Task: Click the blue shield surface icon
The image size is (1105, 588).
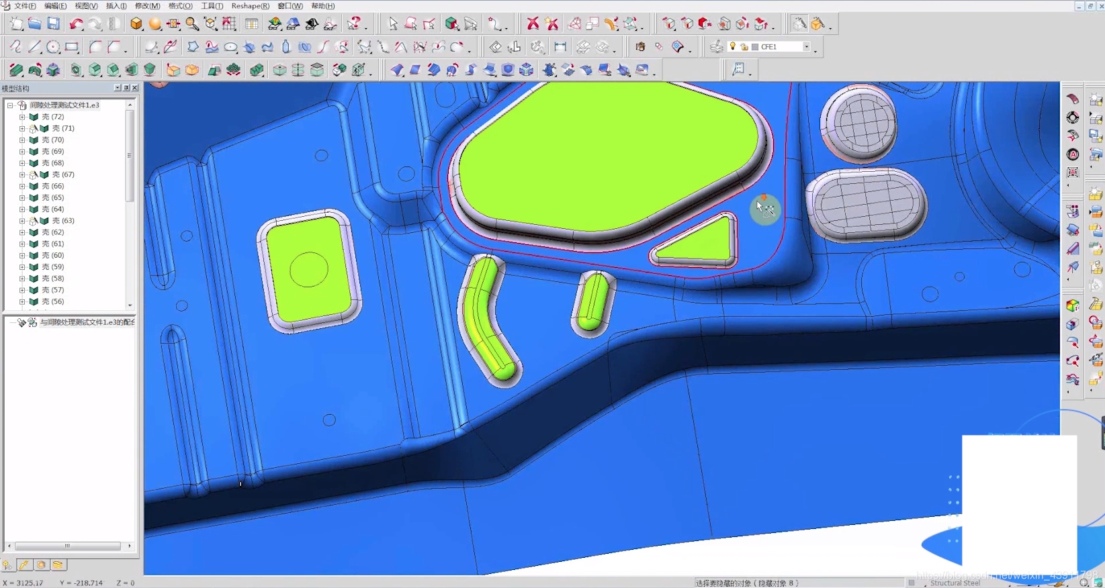Action: (x=507, y=70)
